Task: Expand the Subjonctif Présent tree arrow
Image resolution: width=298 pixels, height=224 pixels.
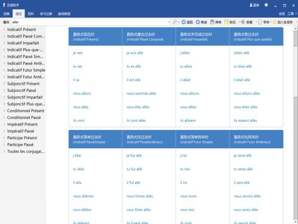Action: pyautogui.click(x=4, y=84)
